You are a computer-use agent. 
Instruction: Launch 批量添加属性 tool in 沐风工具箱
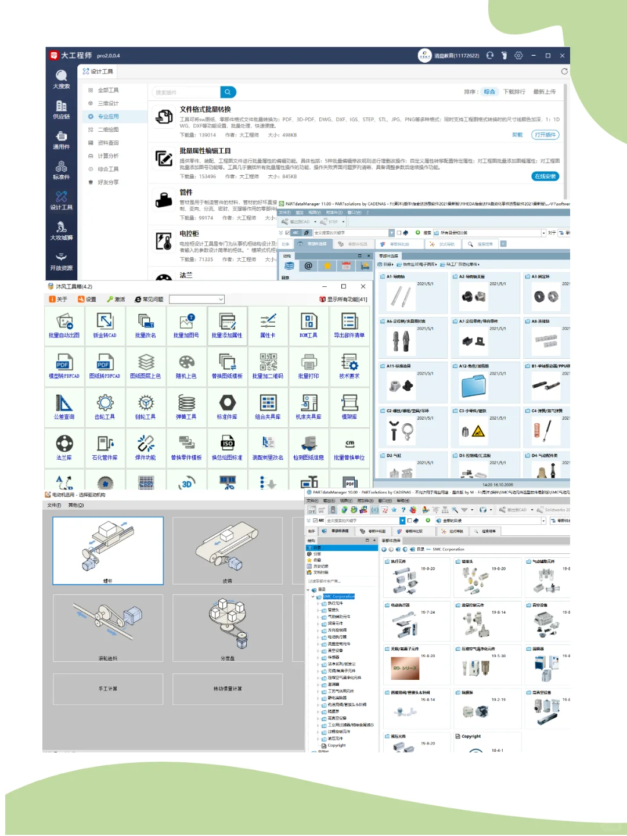(x=227, y=326)
